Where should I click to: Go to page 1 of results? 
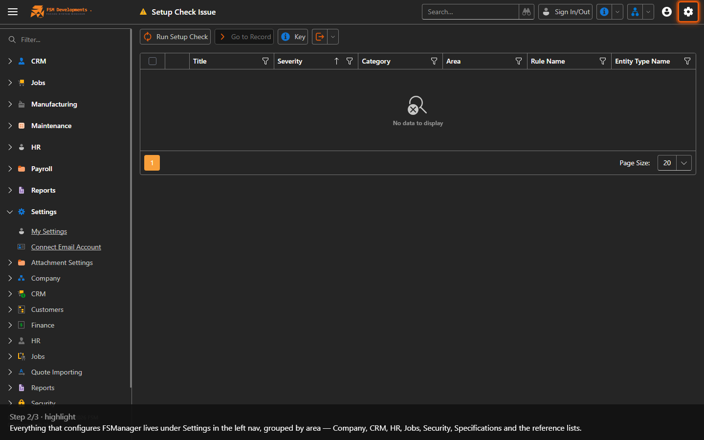coord(152,163)
